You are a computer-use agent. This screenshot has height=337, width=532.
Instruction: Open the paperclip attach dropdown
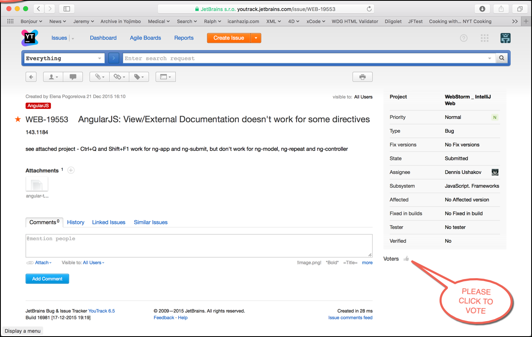coord(100,77)
